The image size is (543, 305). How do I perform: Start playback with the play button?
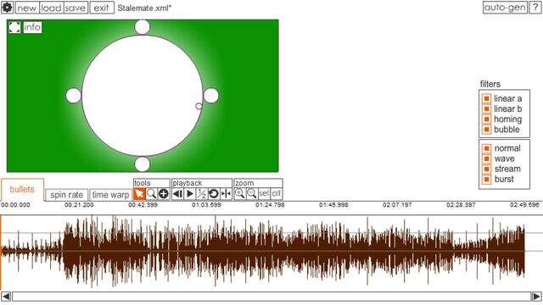190,194
